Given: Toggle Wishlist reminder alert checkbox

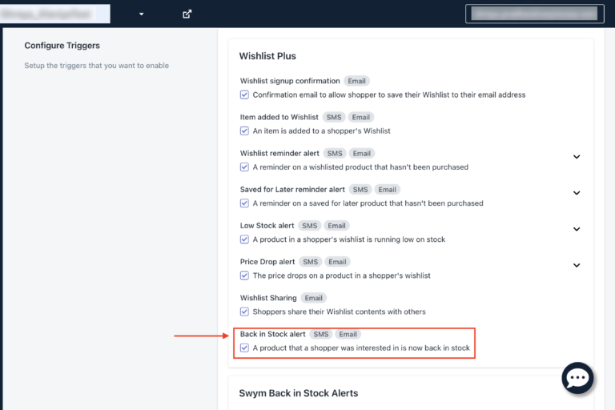Looking at the screenshot, I should [244, 167].
